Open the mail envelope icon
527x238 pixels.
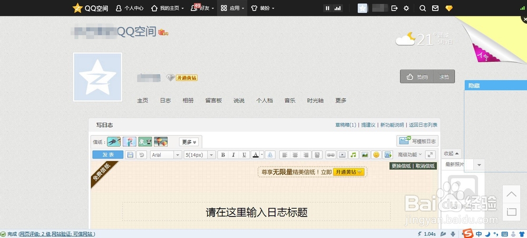pos(435,8)
